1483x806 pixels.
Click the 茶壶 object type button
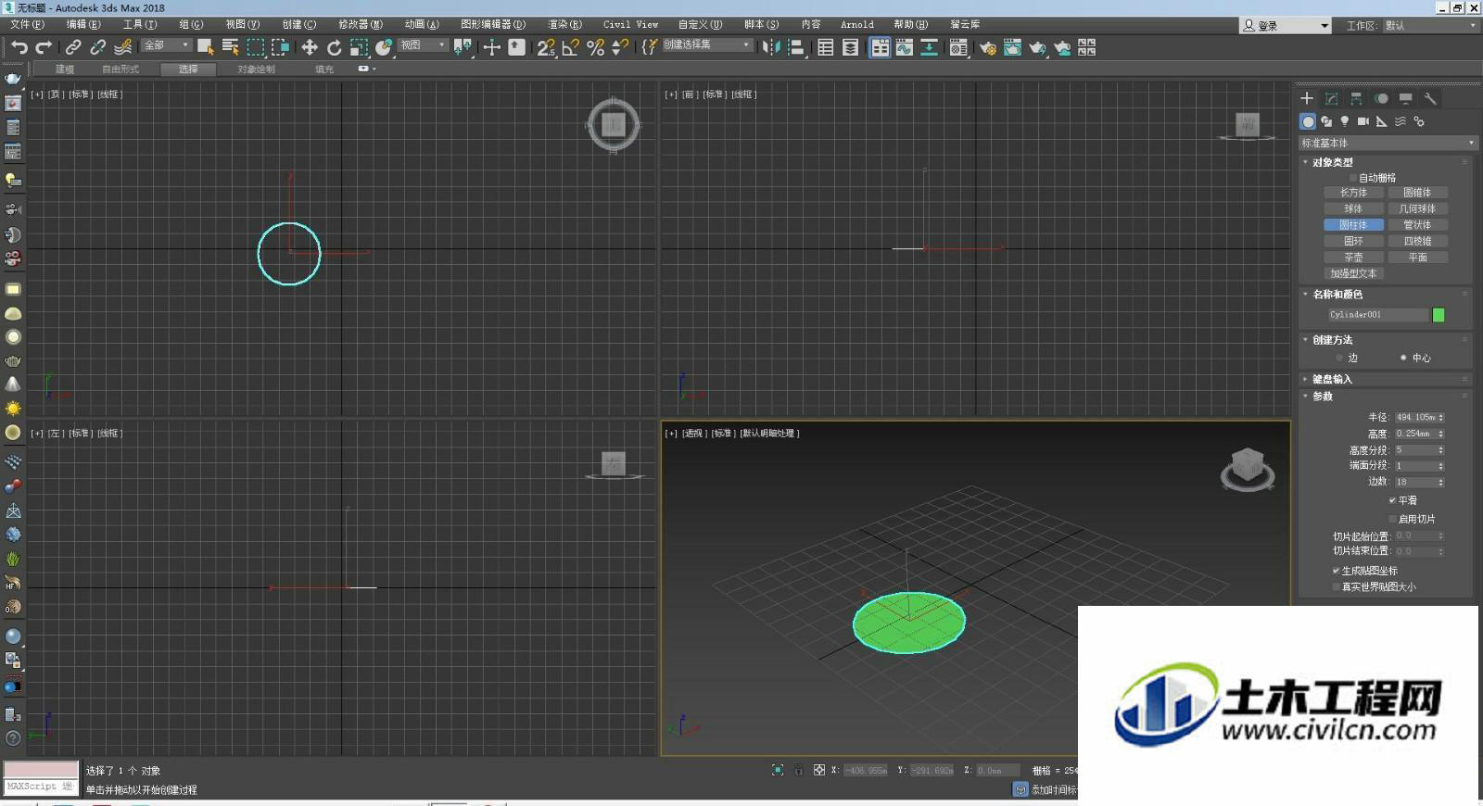pos(1353,258)
